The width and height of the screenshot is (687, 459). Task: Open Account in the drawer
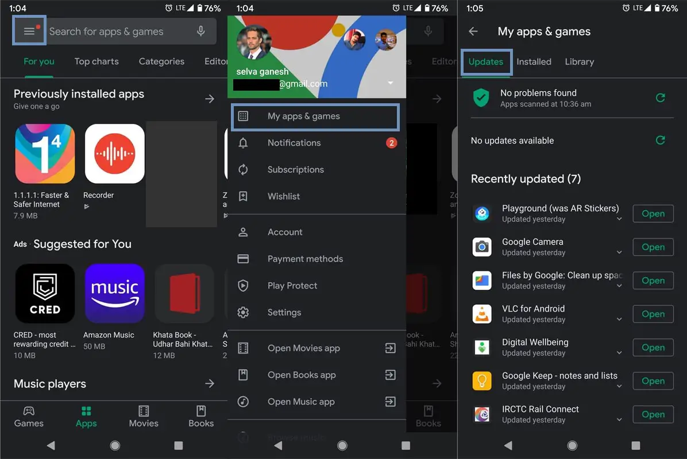(x=317, y=232)
